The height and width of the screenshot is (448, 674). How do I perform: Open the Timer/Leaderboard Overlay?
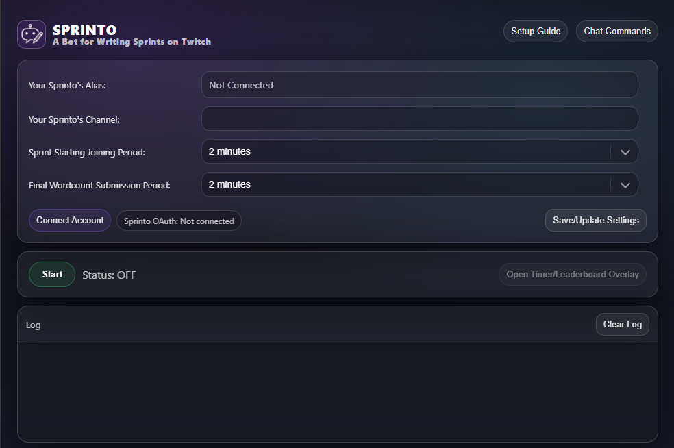click(x=572, y=275)
